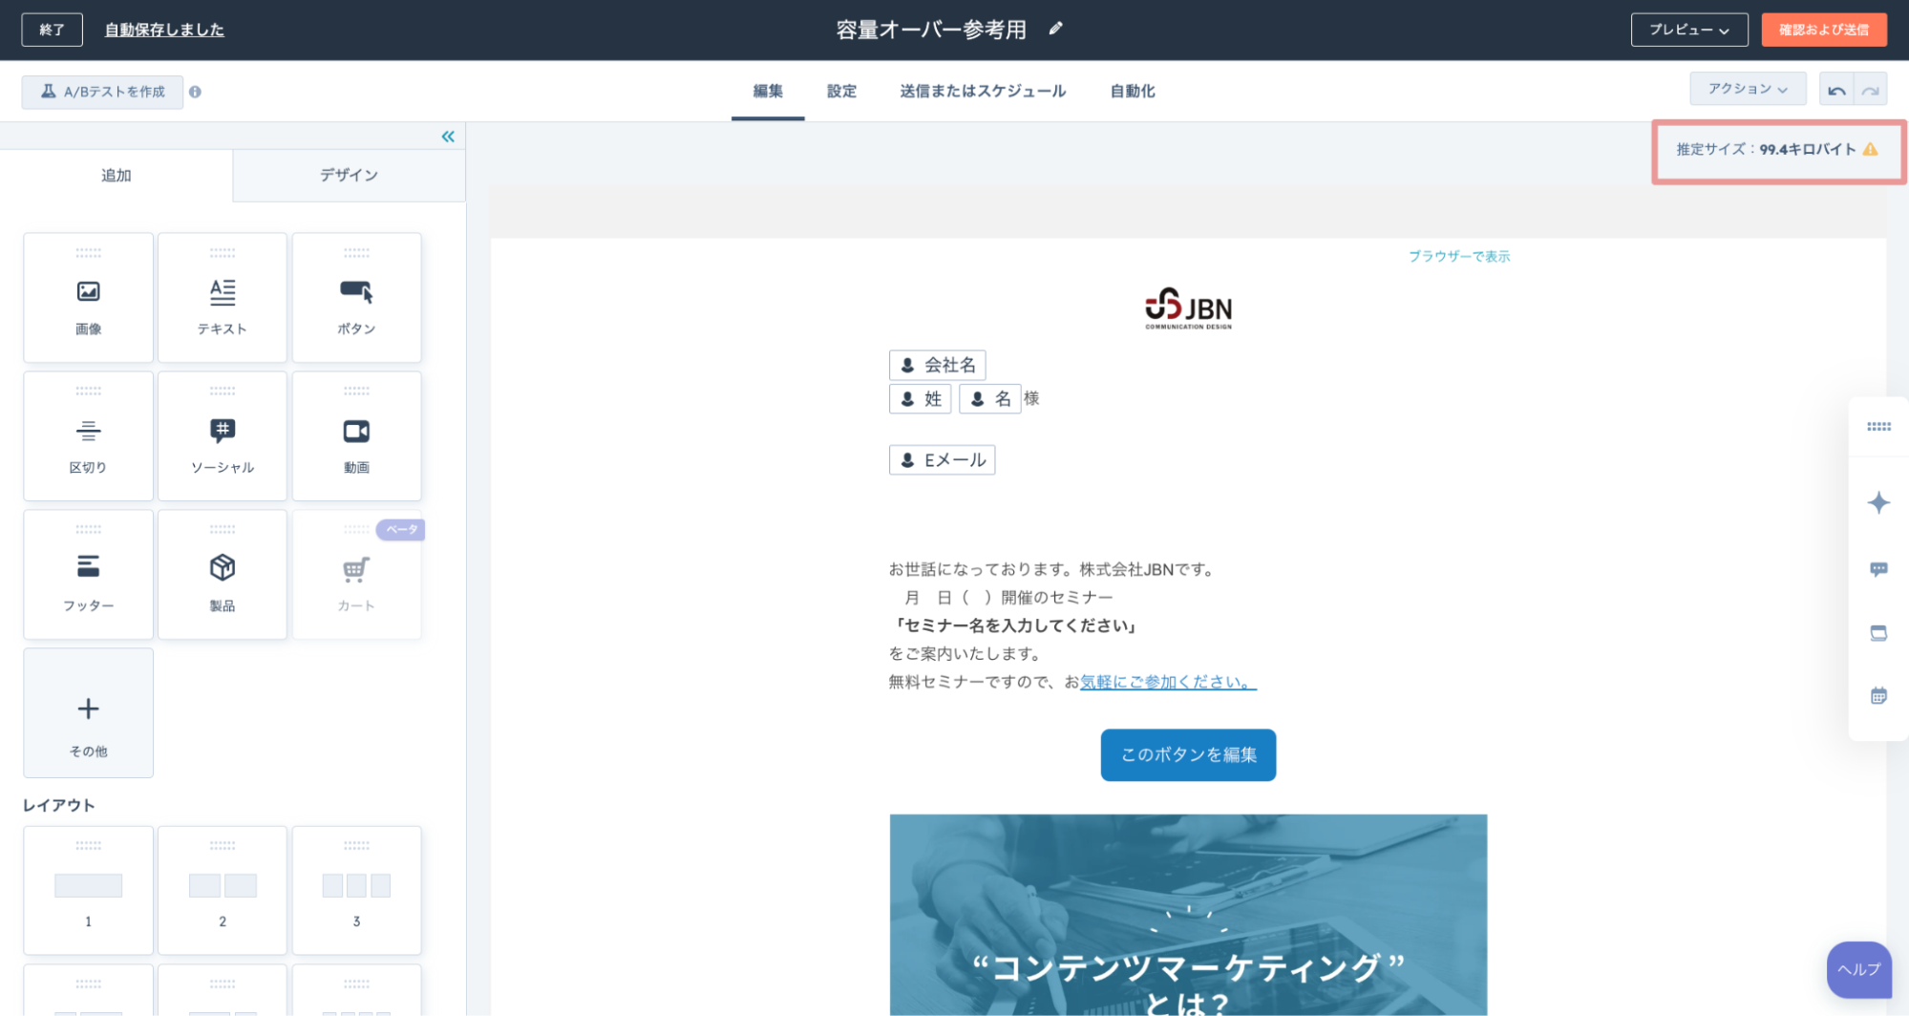Switch to the 編集 tab
Viewport: 1909px width, 1016px height.
pos(768,91)
